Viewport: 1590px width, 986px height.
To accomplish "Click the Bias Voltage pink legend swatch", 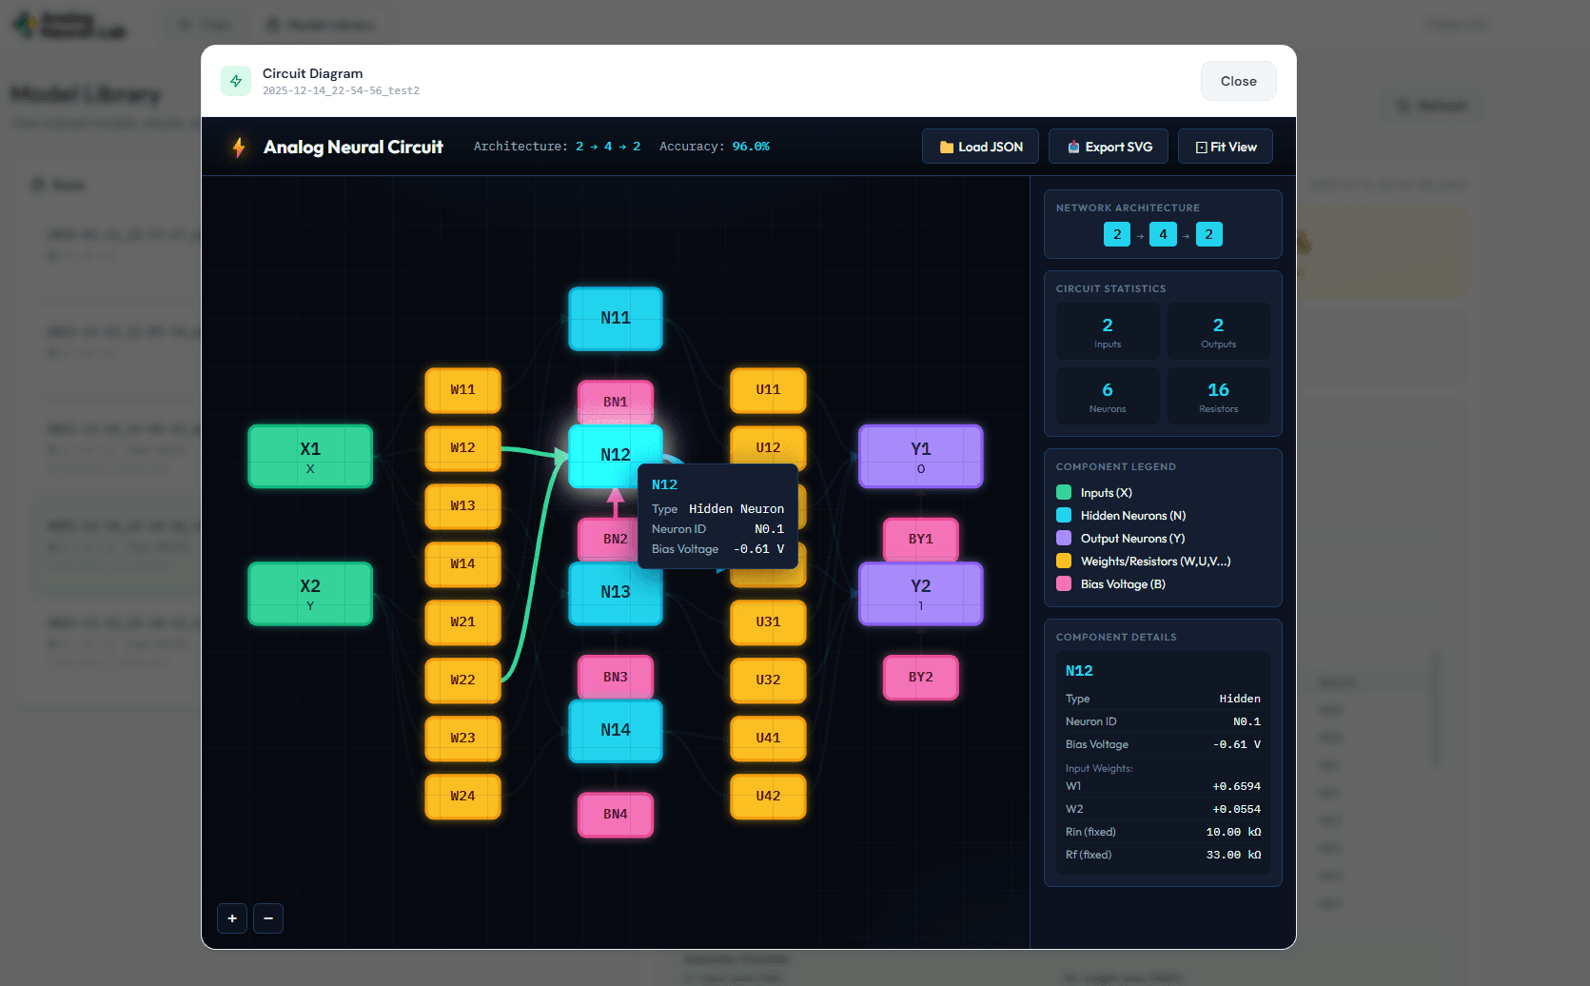I will (1064, 584).
